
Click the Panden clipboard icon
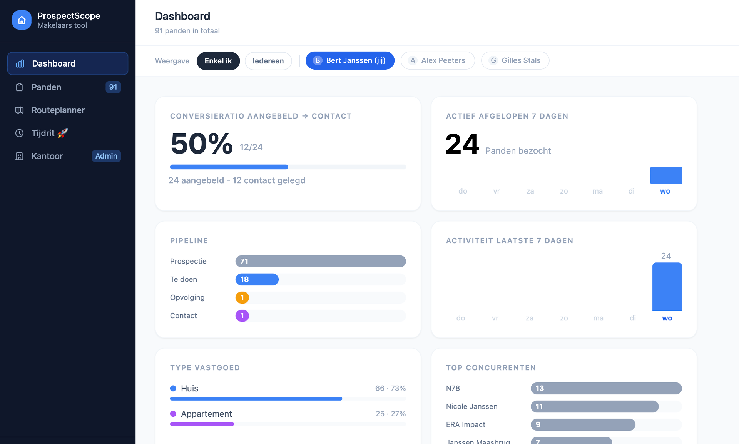(20, 87)
